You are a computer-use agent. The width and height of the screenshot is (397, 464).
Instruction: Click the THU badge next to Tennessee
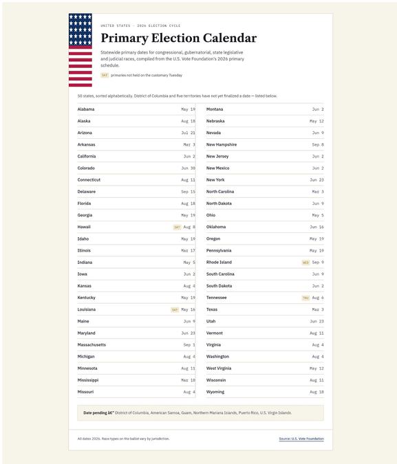coord(305,298)
